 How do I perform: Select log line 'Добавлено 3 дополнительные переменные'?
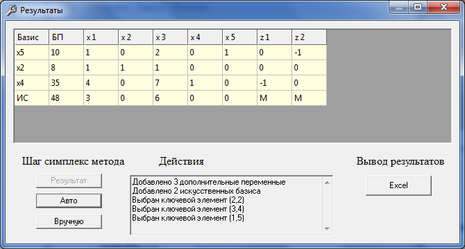[209, 182]
